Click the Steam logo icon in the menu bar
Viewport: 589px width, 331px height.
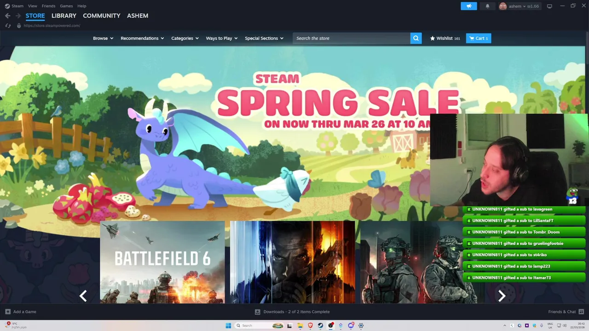[7, 6]
